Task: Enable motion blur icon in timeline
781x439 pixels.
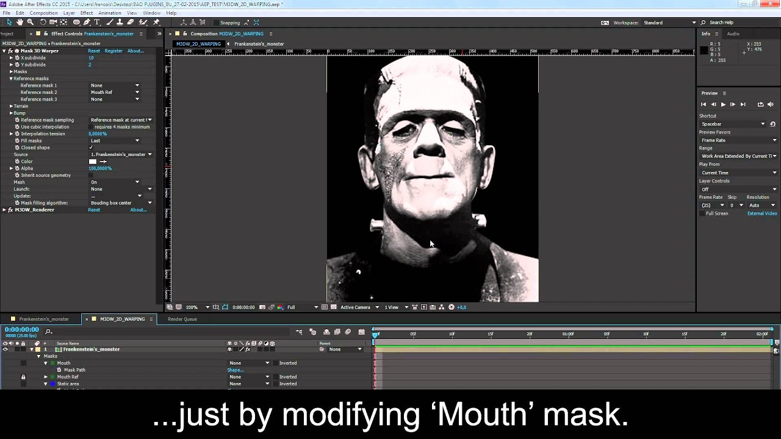Action: click(x=348, y=332)
